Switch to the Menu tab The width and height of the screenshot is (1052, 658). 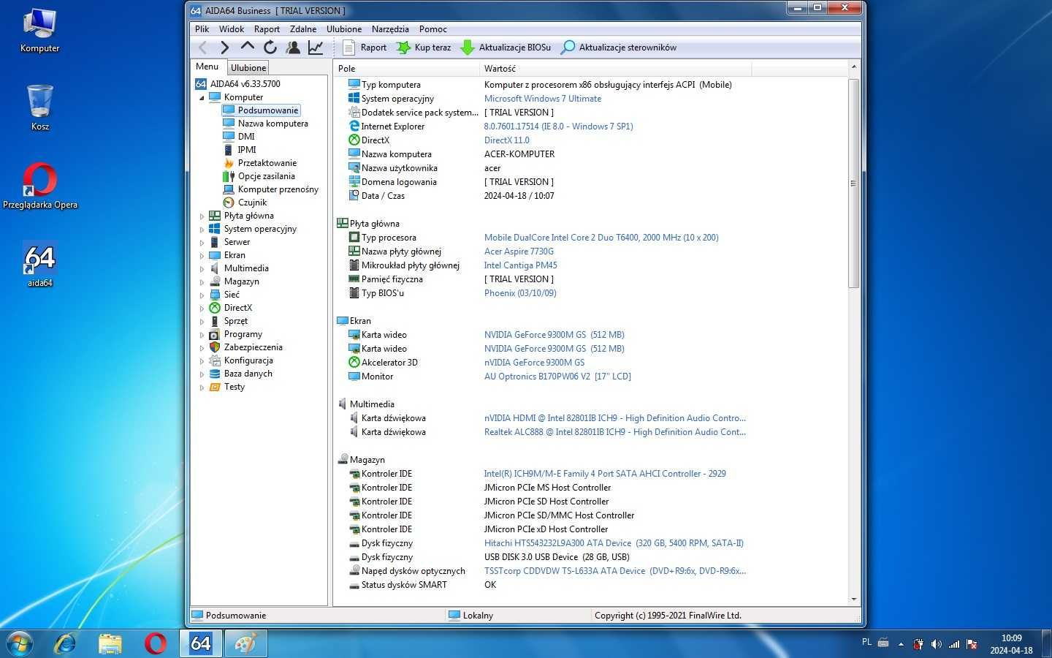click(207, 67)
